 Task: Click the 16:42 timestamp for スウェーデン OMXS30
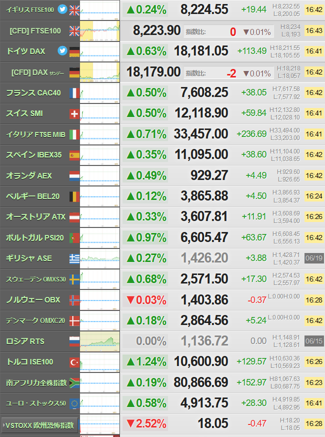click(x=314, y=279)
